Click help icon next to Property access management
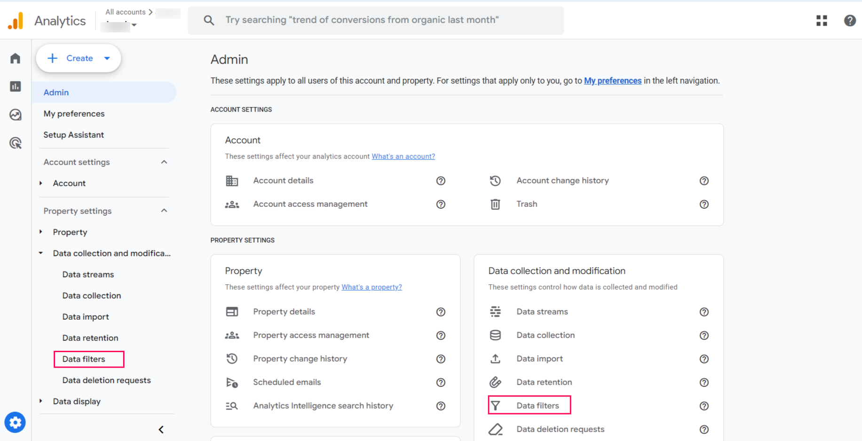 tap(441, 336)
